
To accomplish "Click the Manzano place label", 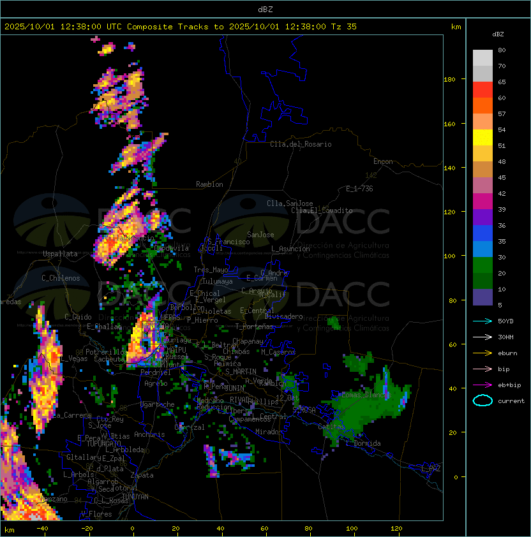I will tap(54, 499).
